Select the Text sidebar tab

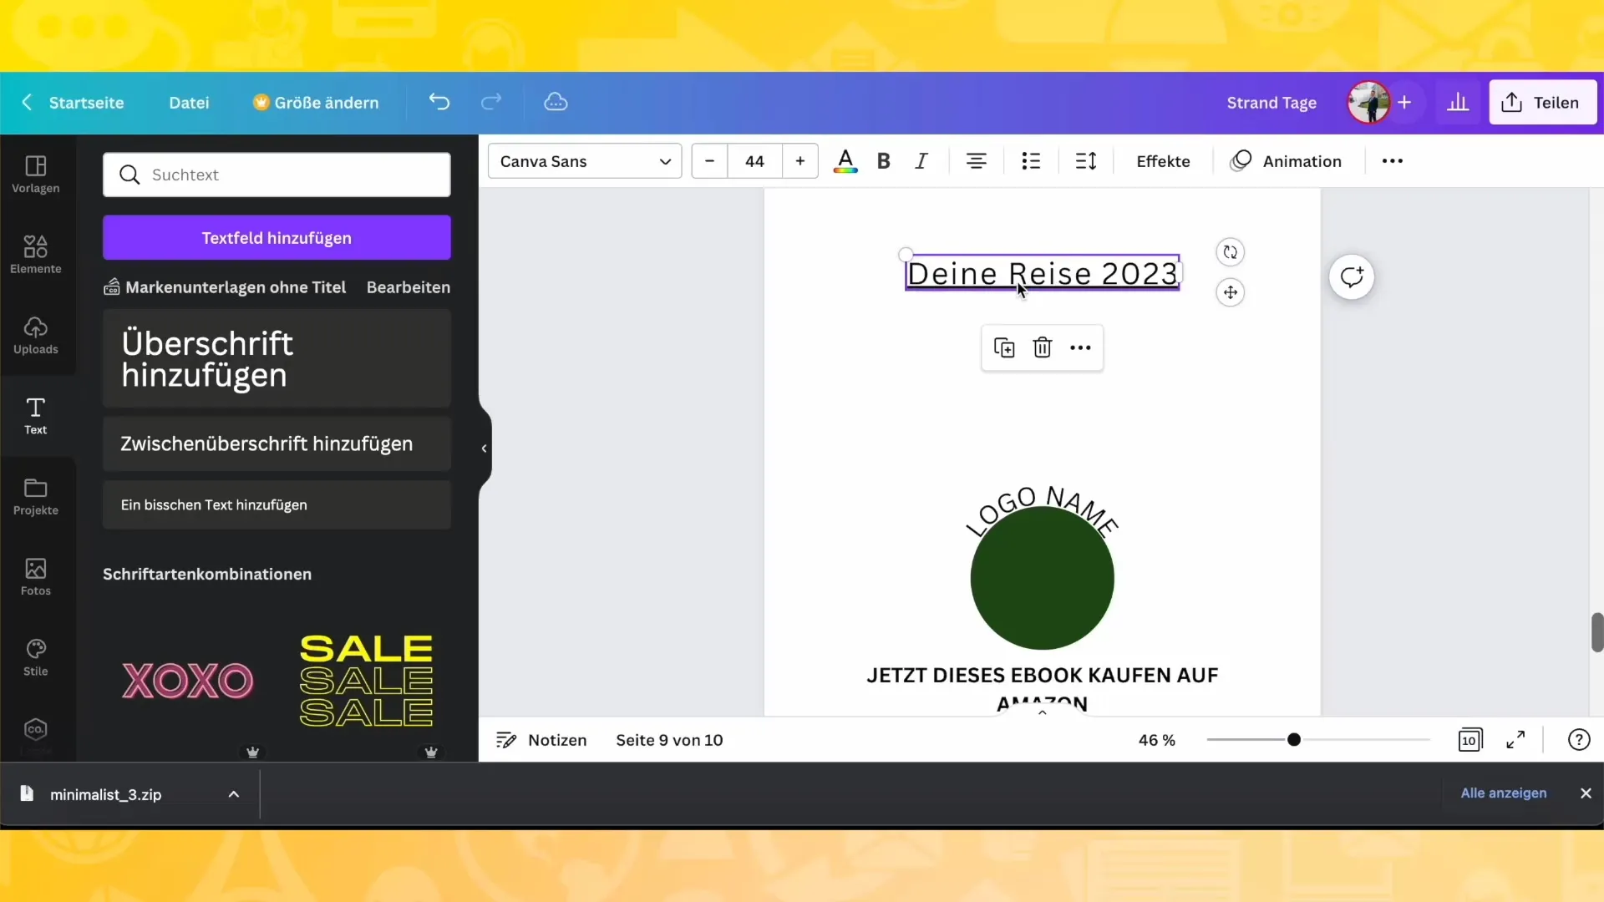[36, 416]
